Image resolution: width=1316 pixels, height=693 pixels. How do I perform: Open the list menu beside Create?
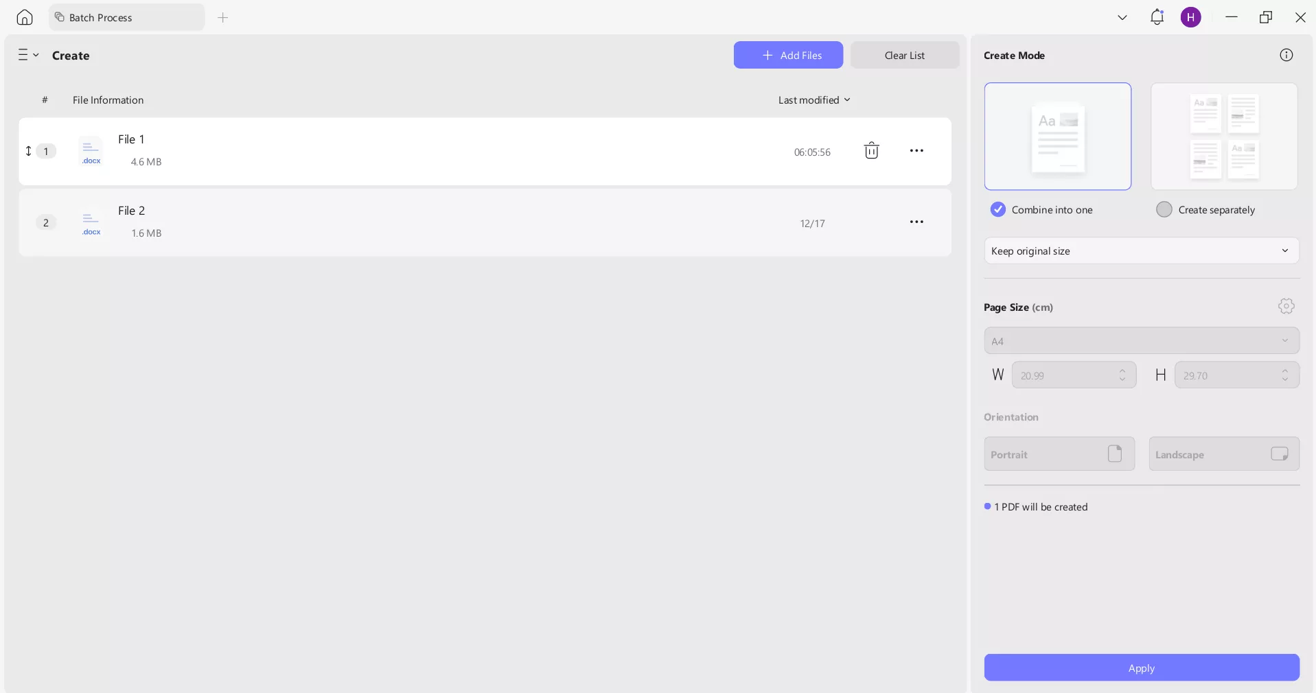point(28,55)
